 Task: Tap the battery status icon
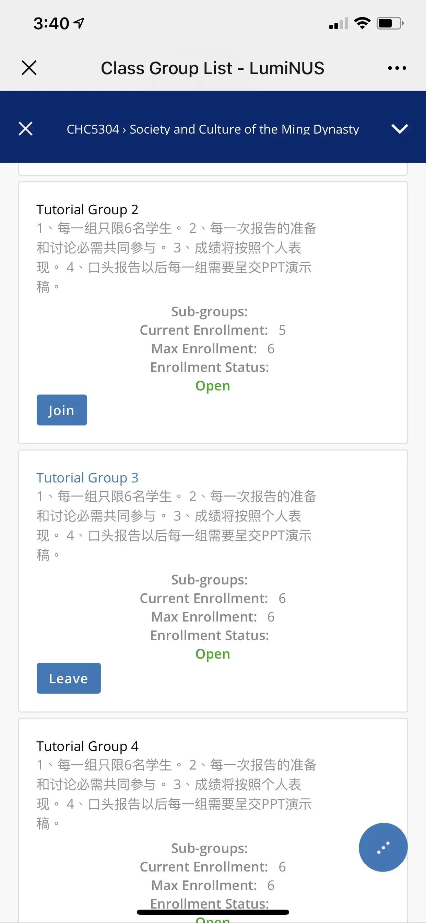pyautogui.click(x=390, y=23)
